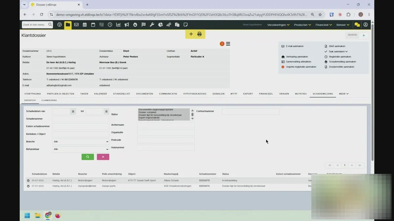Click the Schadenummer input field
The image size is (394, 221).
coord(81,119)
